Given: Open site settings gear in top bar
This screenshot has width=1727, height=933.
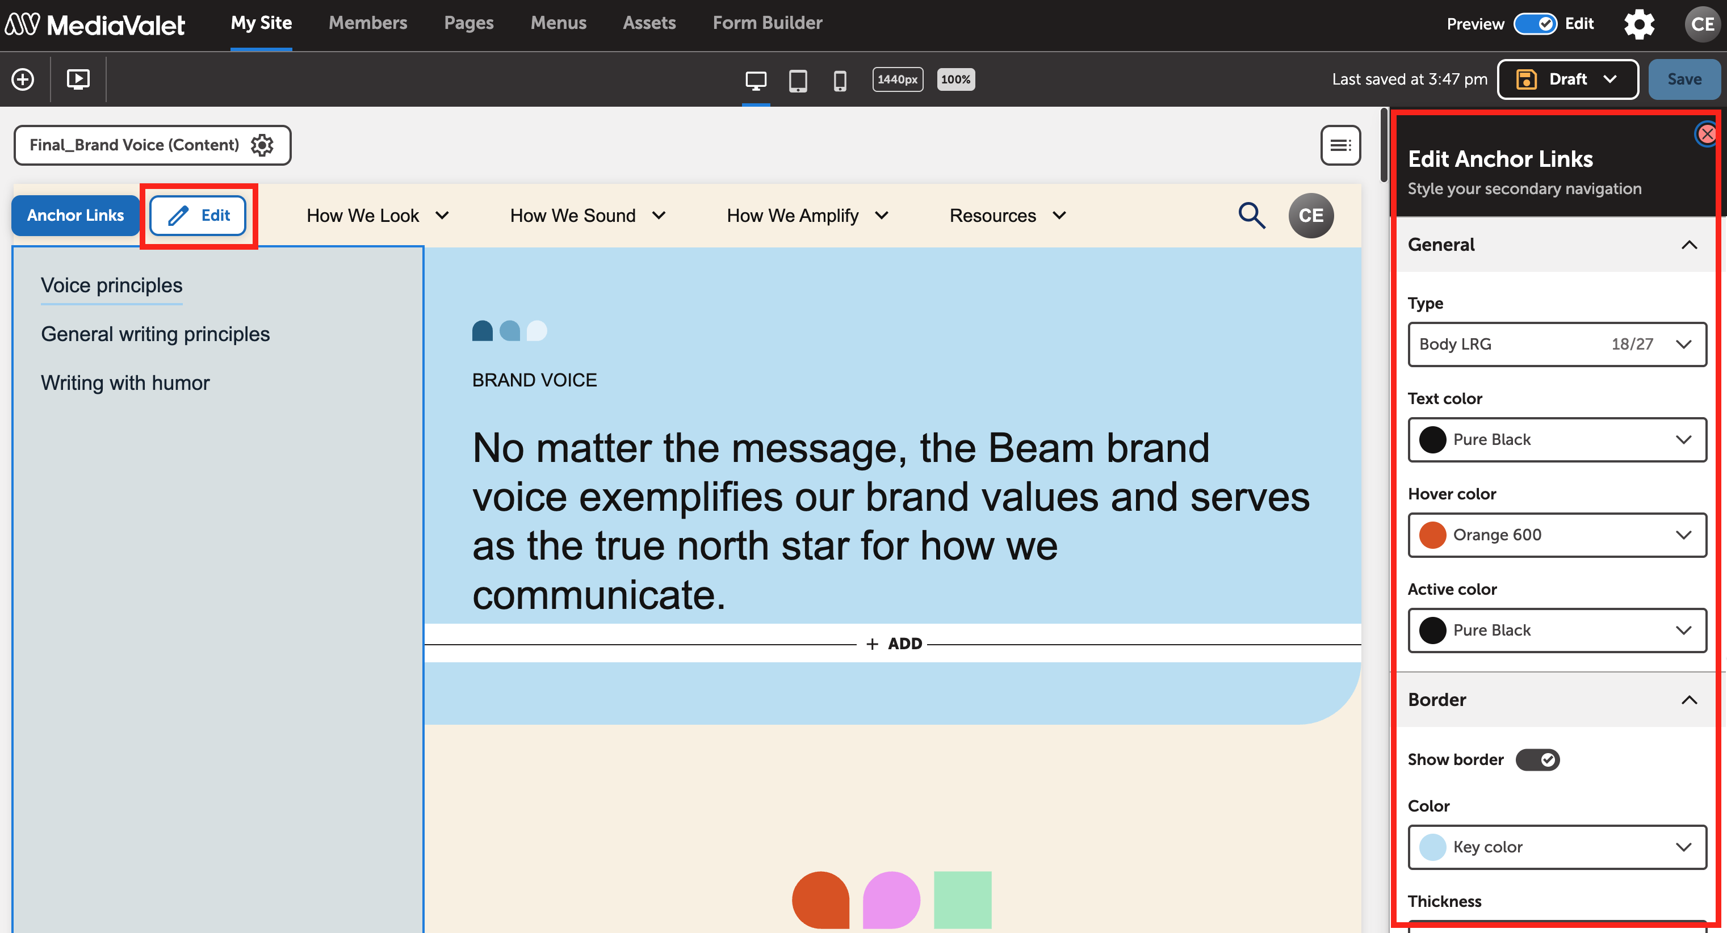Looking at the screenshot, I should tap(1639, 24).
